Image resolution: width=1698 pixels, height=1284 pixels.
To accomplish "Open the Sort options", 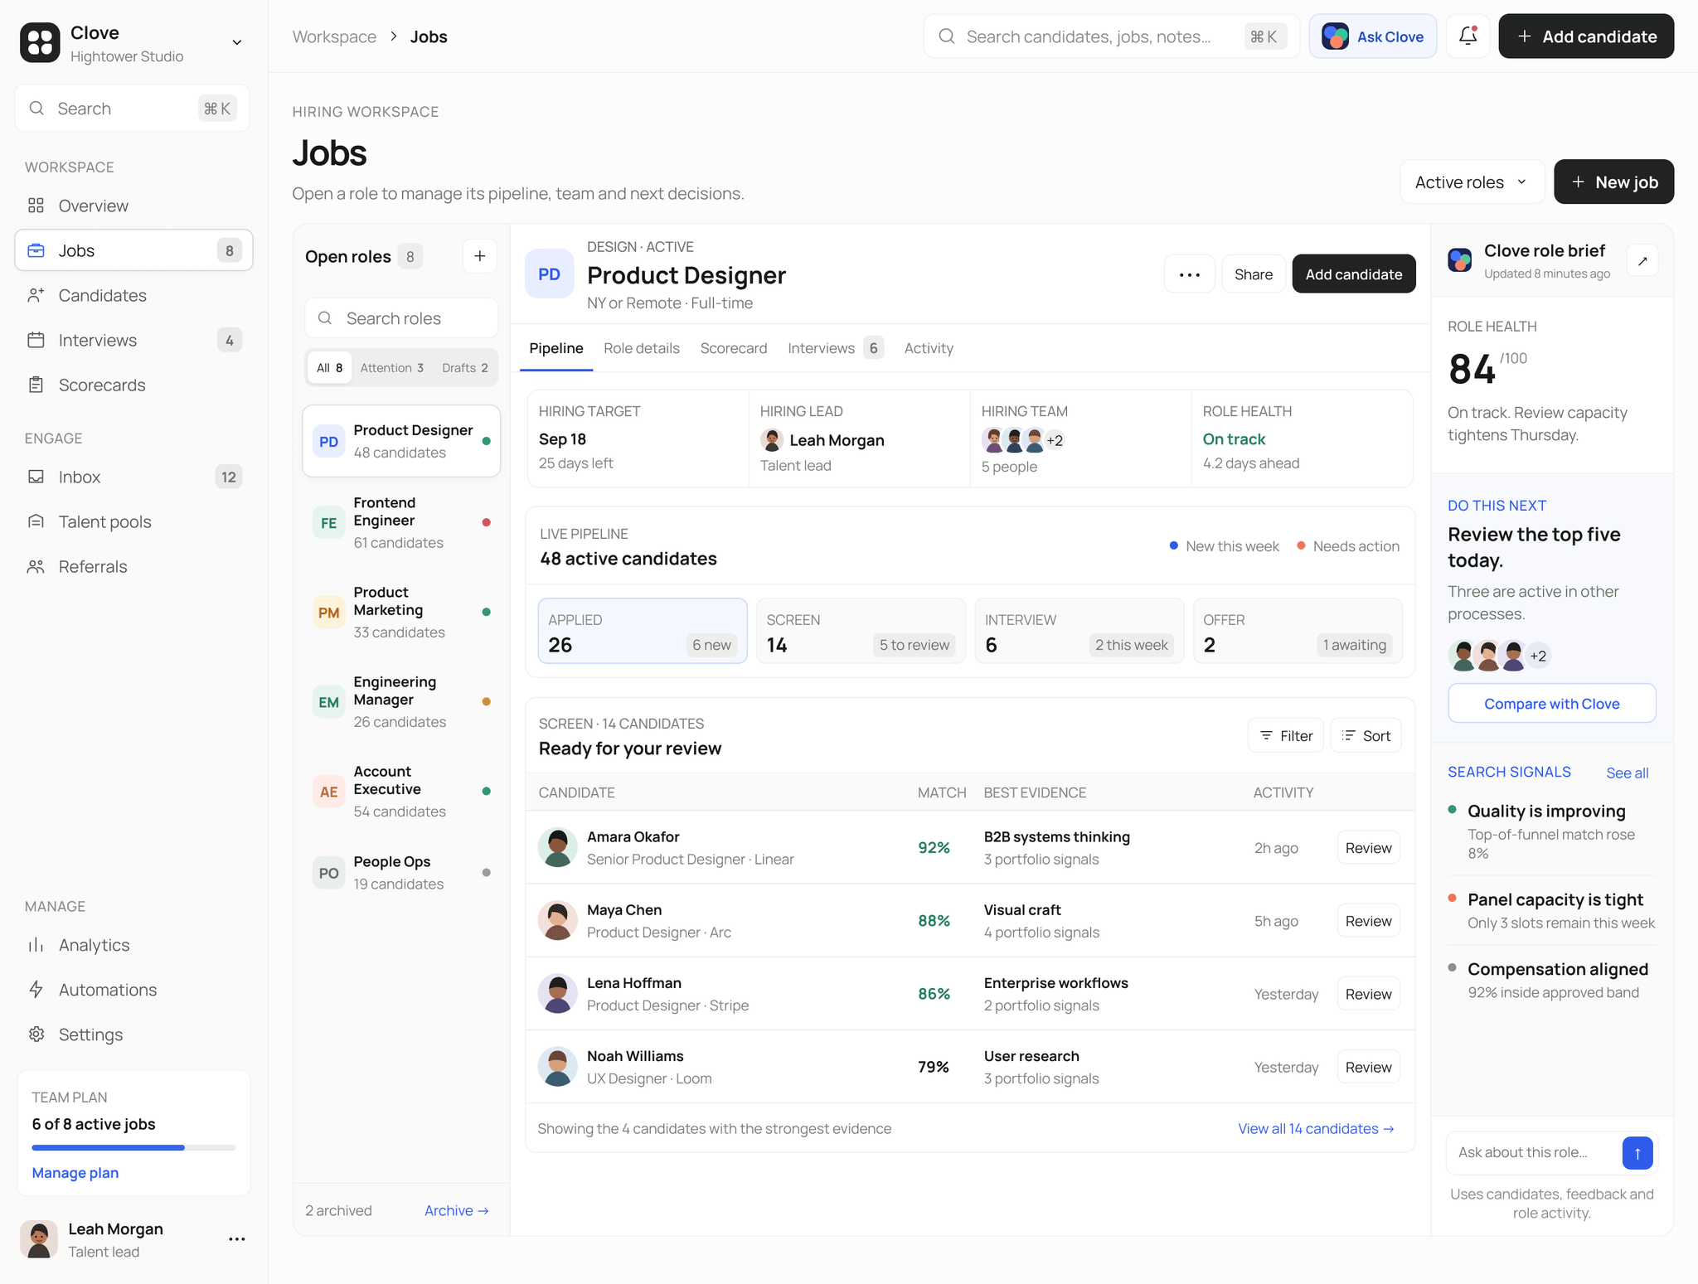I will coord(1366,736).
